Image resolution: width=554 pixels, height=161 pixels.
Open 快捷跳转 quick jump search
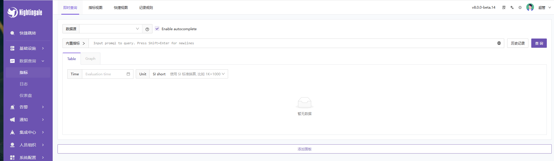tap(28, 33)
